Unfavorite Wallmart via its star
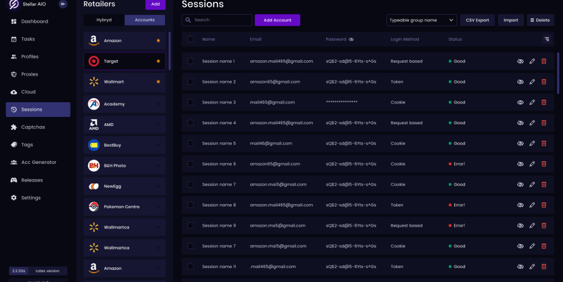Image resolution: width=563 pixels, height=282 pixels. point(158,82)
